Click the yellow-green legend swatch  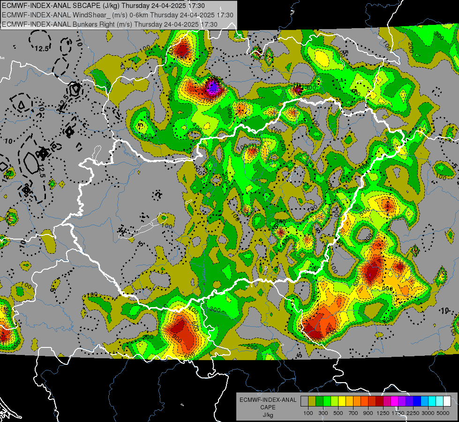coord(334,401)
